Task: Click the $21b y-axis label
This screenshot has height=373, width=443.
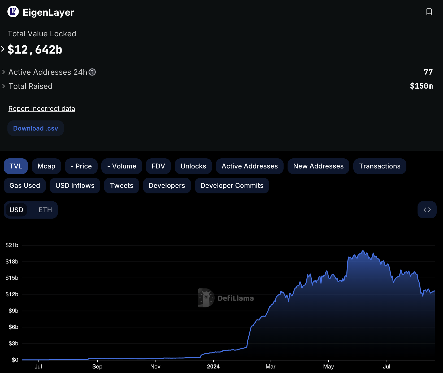Action: pyautogui.click(x=12, y=245)
